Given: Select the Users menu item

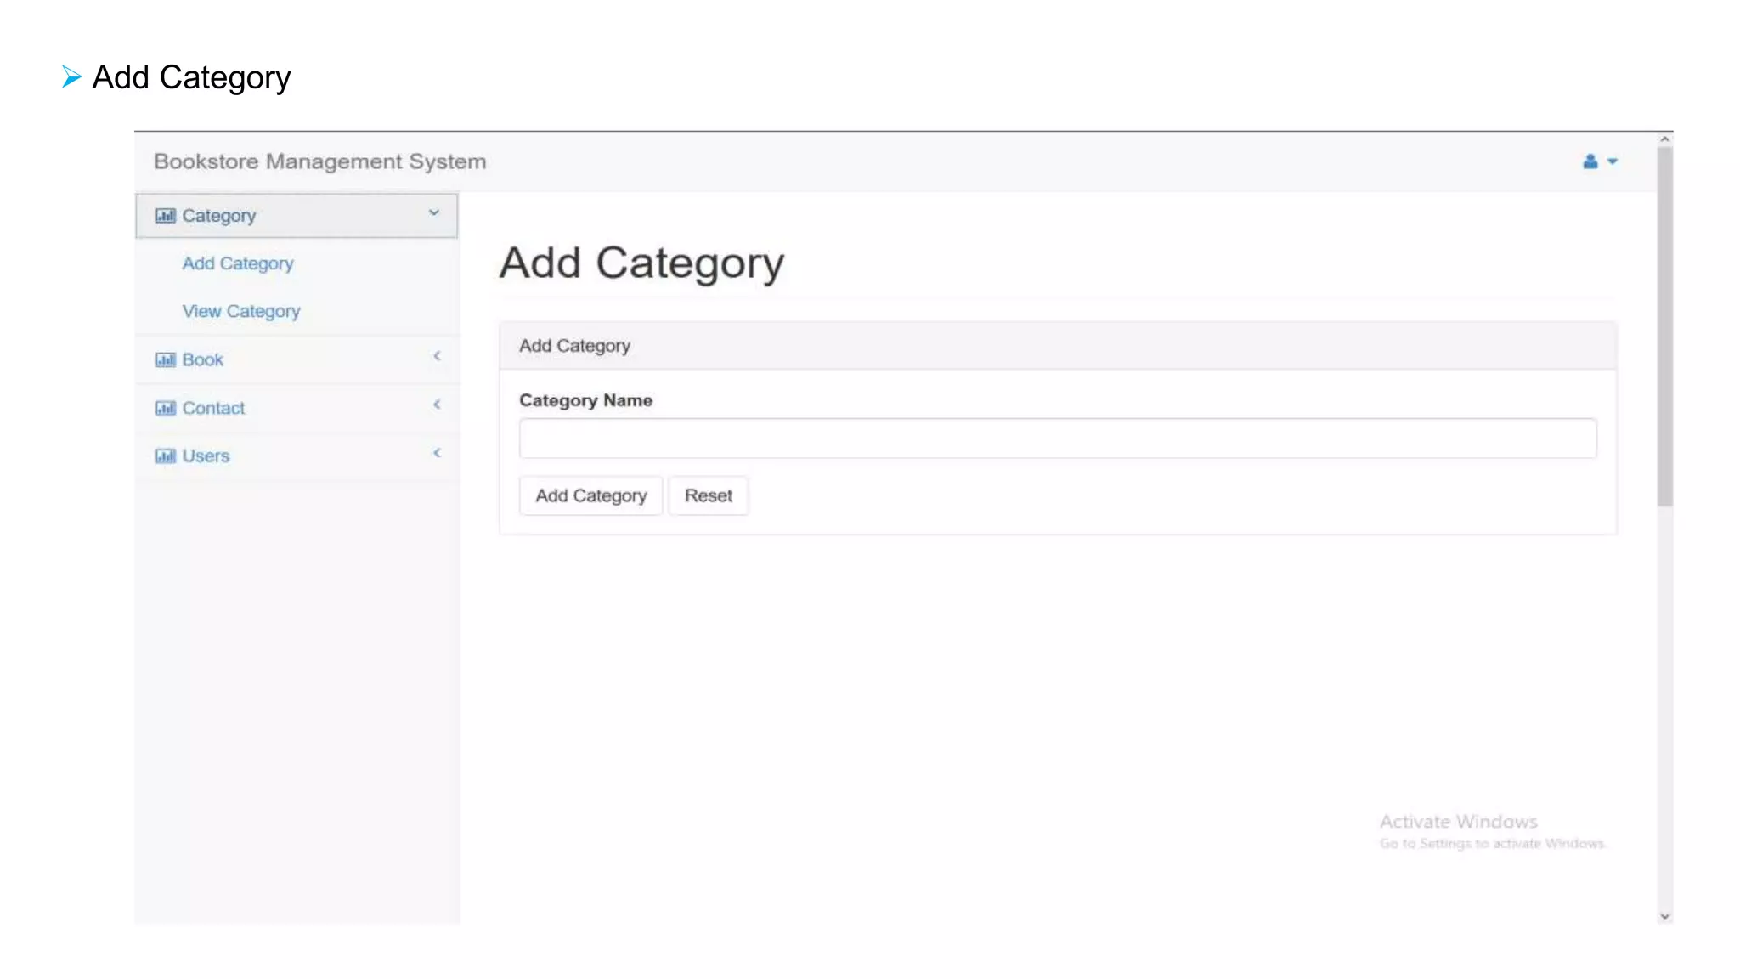Looking at the screenshot, I should click(x=206, y=456).
